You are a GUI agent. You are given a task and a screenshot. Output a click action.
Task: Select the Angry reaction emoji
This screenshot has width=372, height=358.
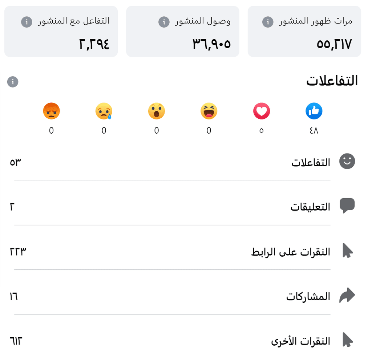[x=51, y=111]
